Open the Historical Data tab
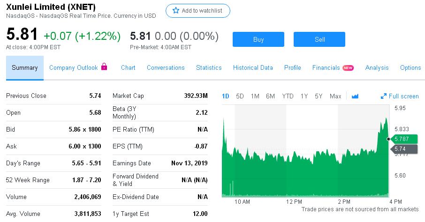Image resolution: width=425 pixels, height=222 pixels. tap(253, 68)
